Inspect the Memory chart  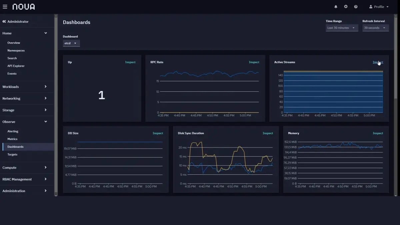click(x=378, y=133)
